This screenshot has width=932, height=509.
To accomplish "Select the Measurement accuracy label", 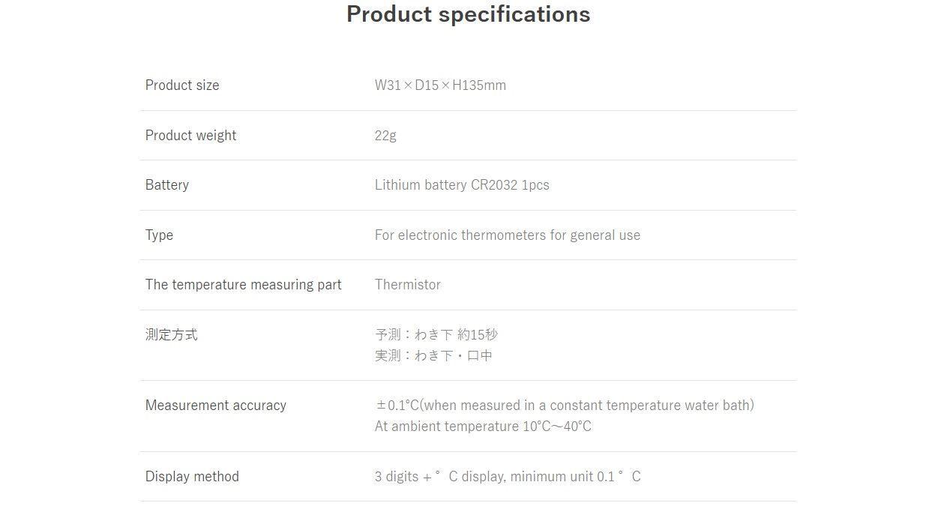I will pyautogui.click(x=216, y=406).
